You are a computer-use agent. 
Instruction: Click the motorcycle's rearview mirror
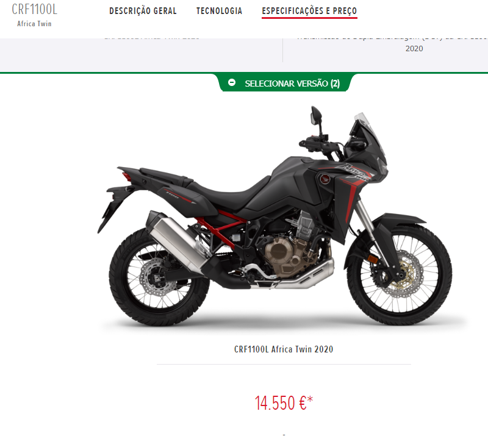(316, 116)
